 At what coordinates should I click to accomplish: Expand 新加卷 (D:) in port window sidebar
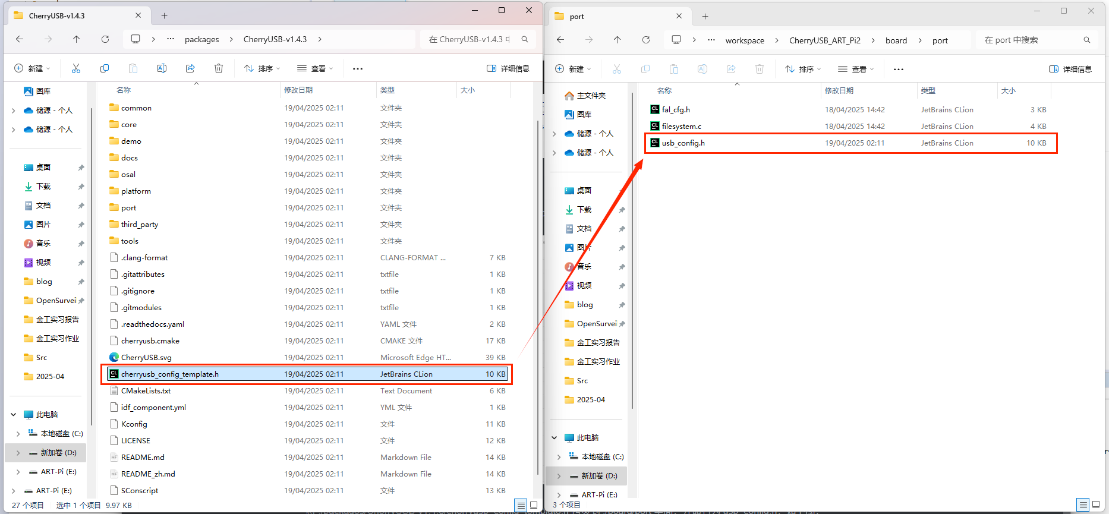coord(559,476)
